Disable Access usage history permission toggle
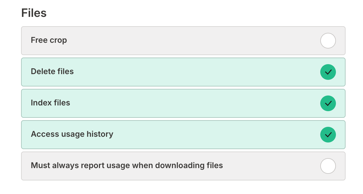The height and width of the screenshot is (194, 363). click(x=328, y=135)
